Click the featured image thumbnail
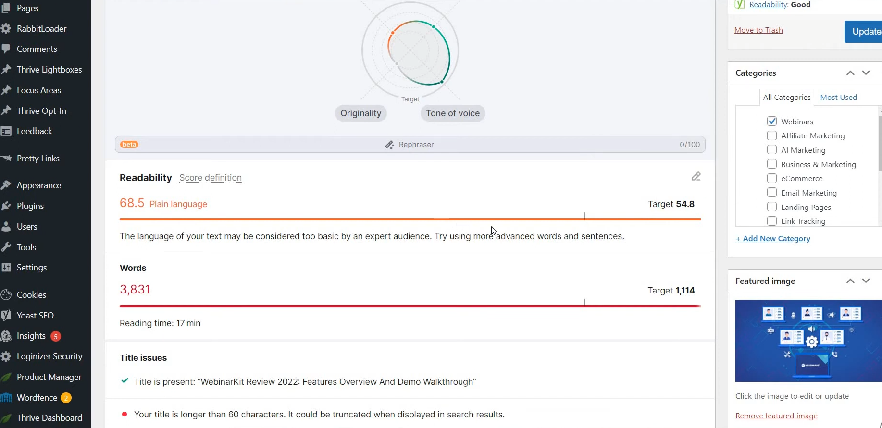Image resolution: width=882 pixels, height=428 pixels. (808, 341)
